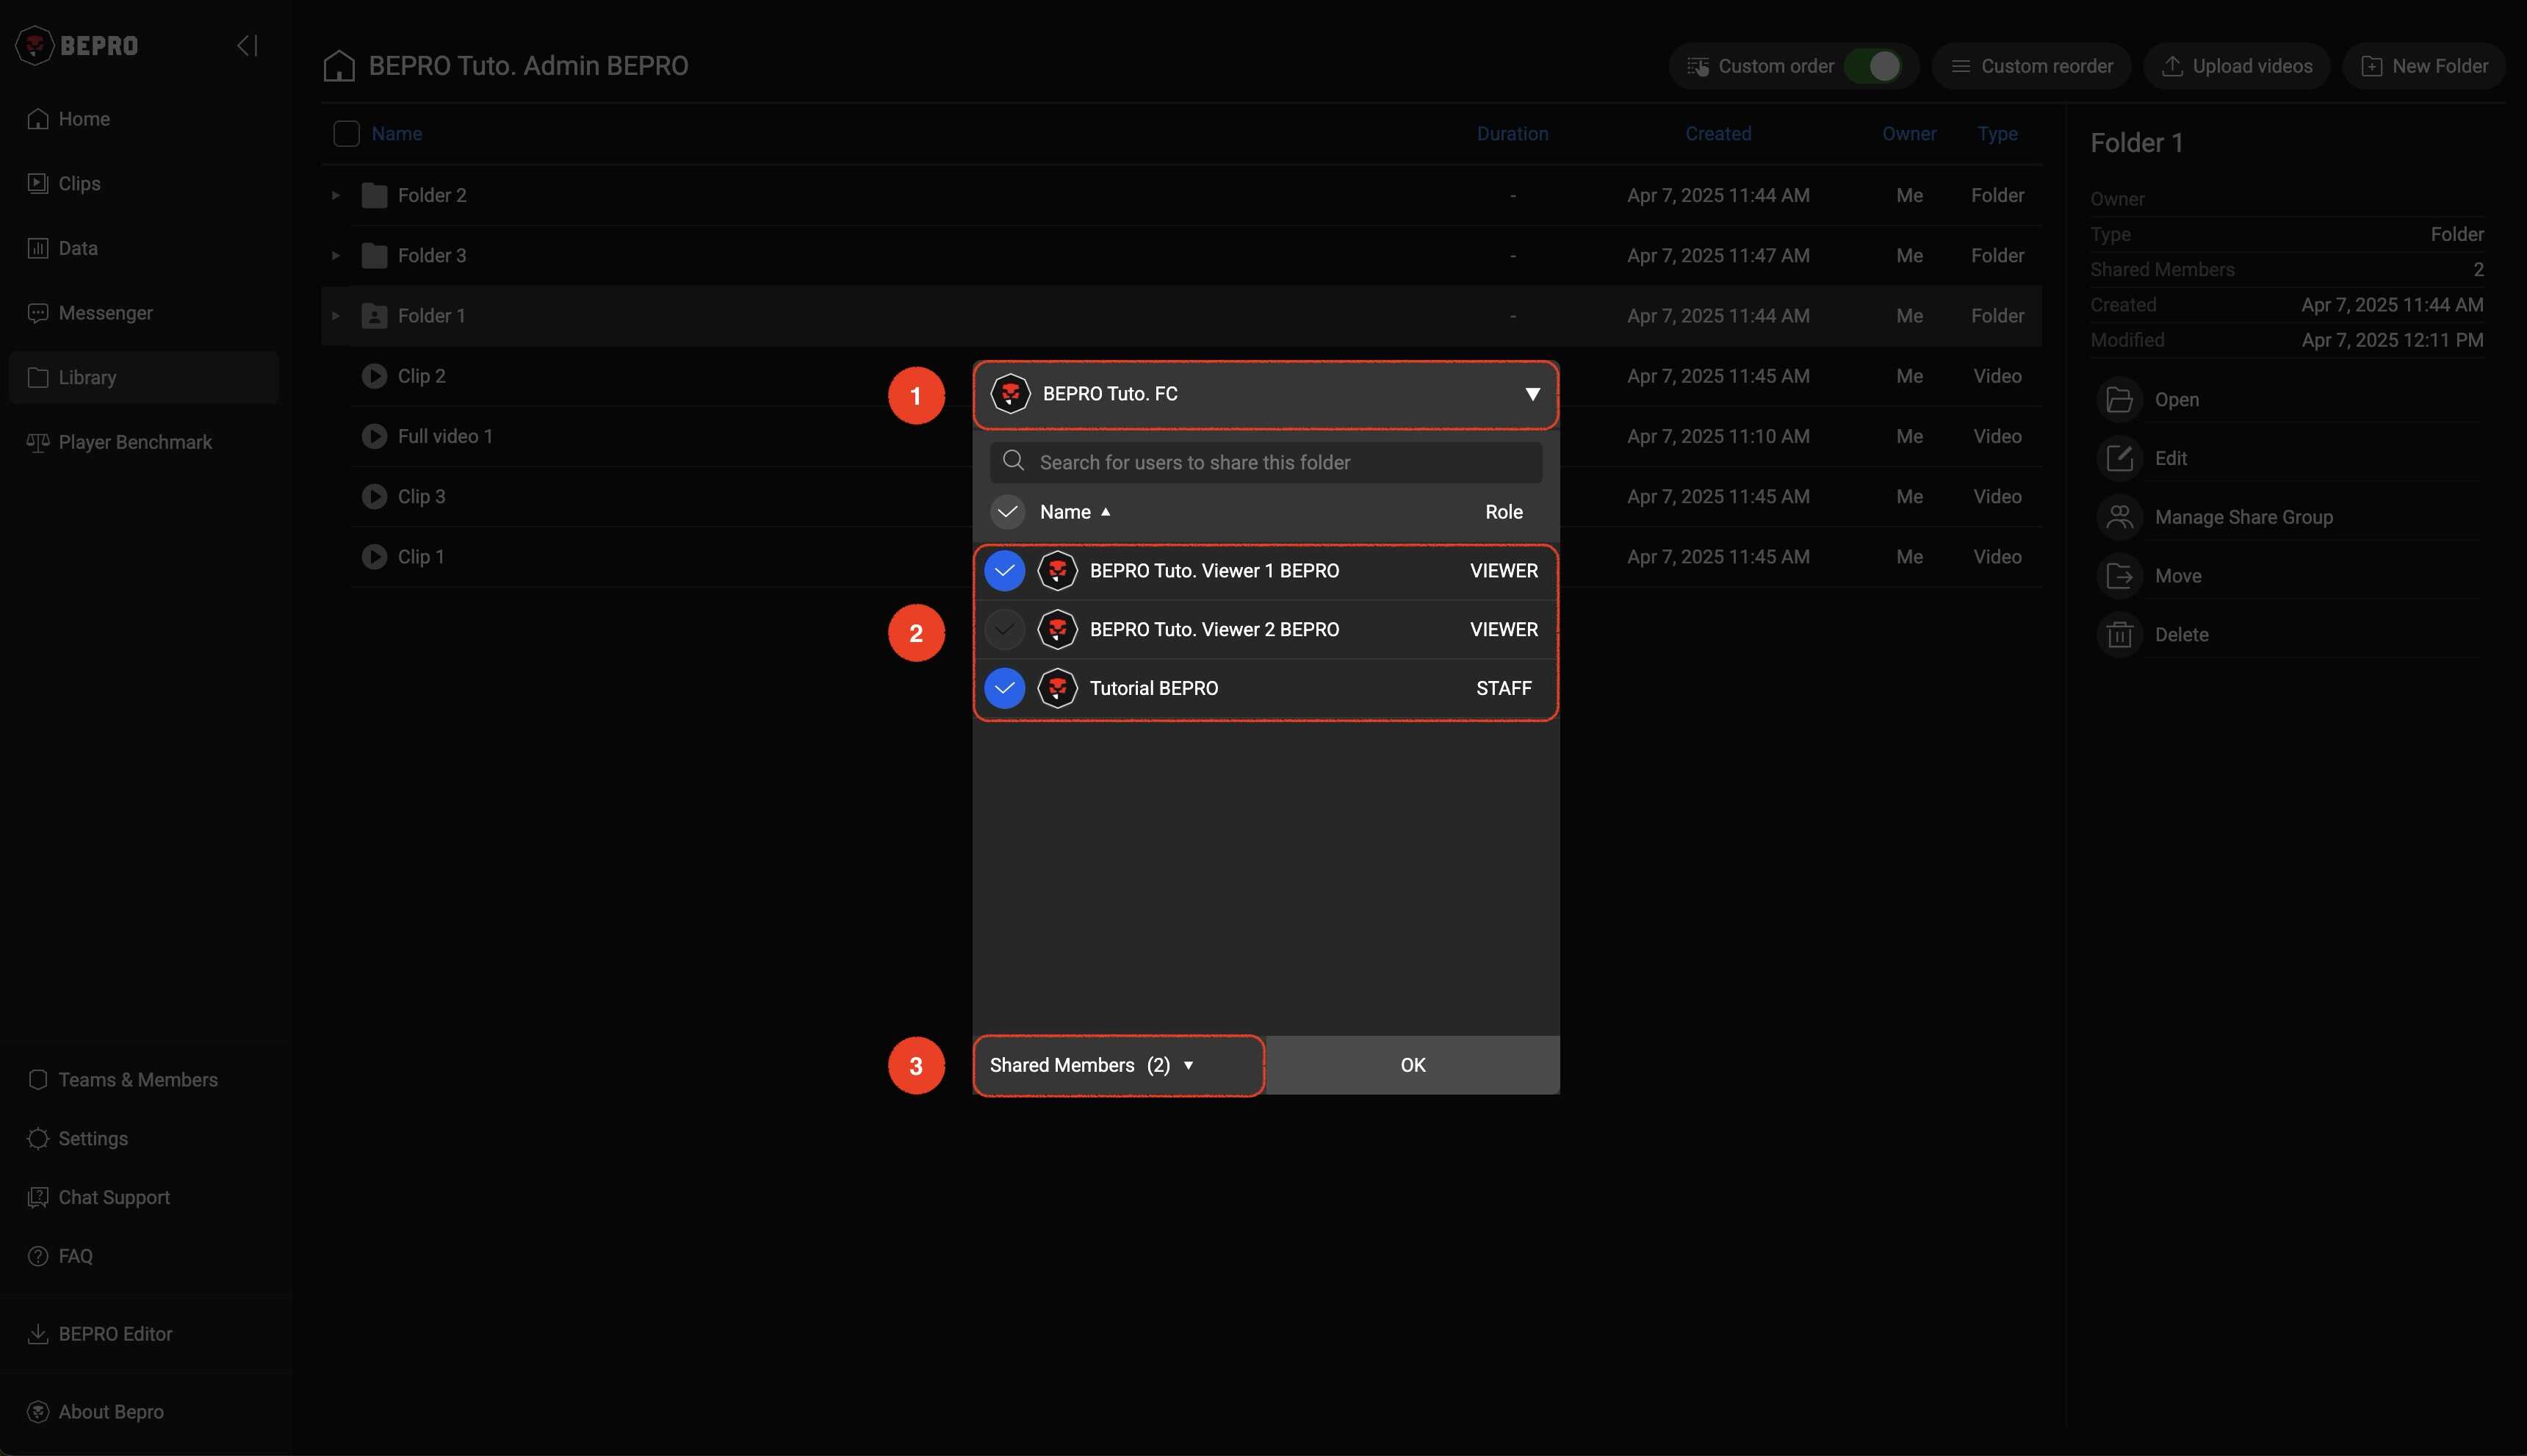Check the BEPRO Tuto. Viewer 2 BEPRO checkbox
The width and height of the screenshot is (2527, 1456).
[1004, 630]
